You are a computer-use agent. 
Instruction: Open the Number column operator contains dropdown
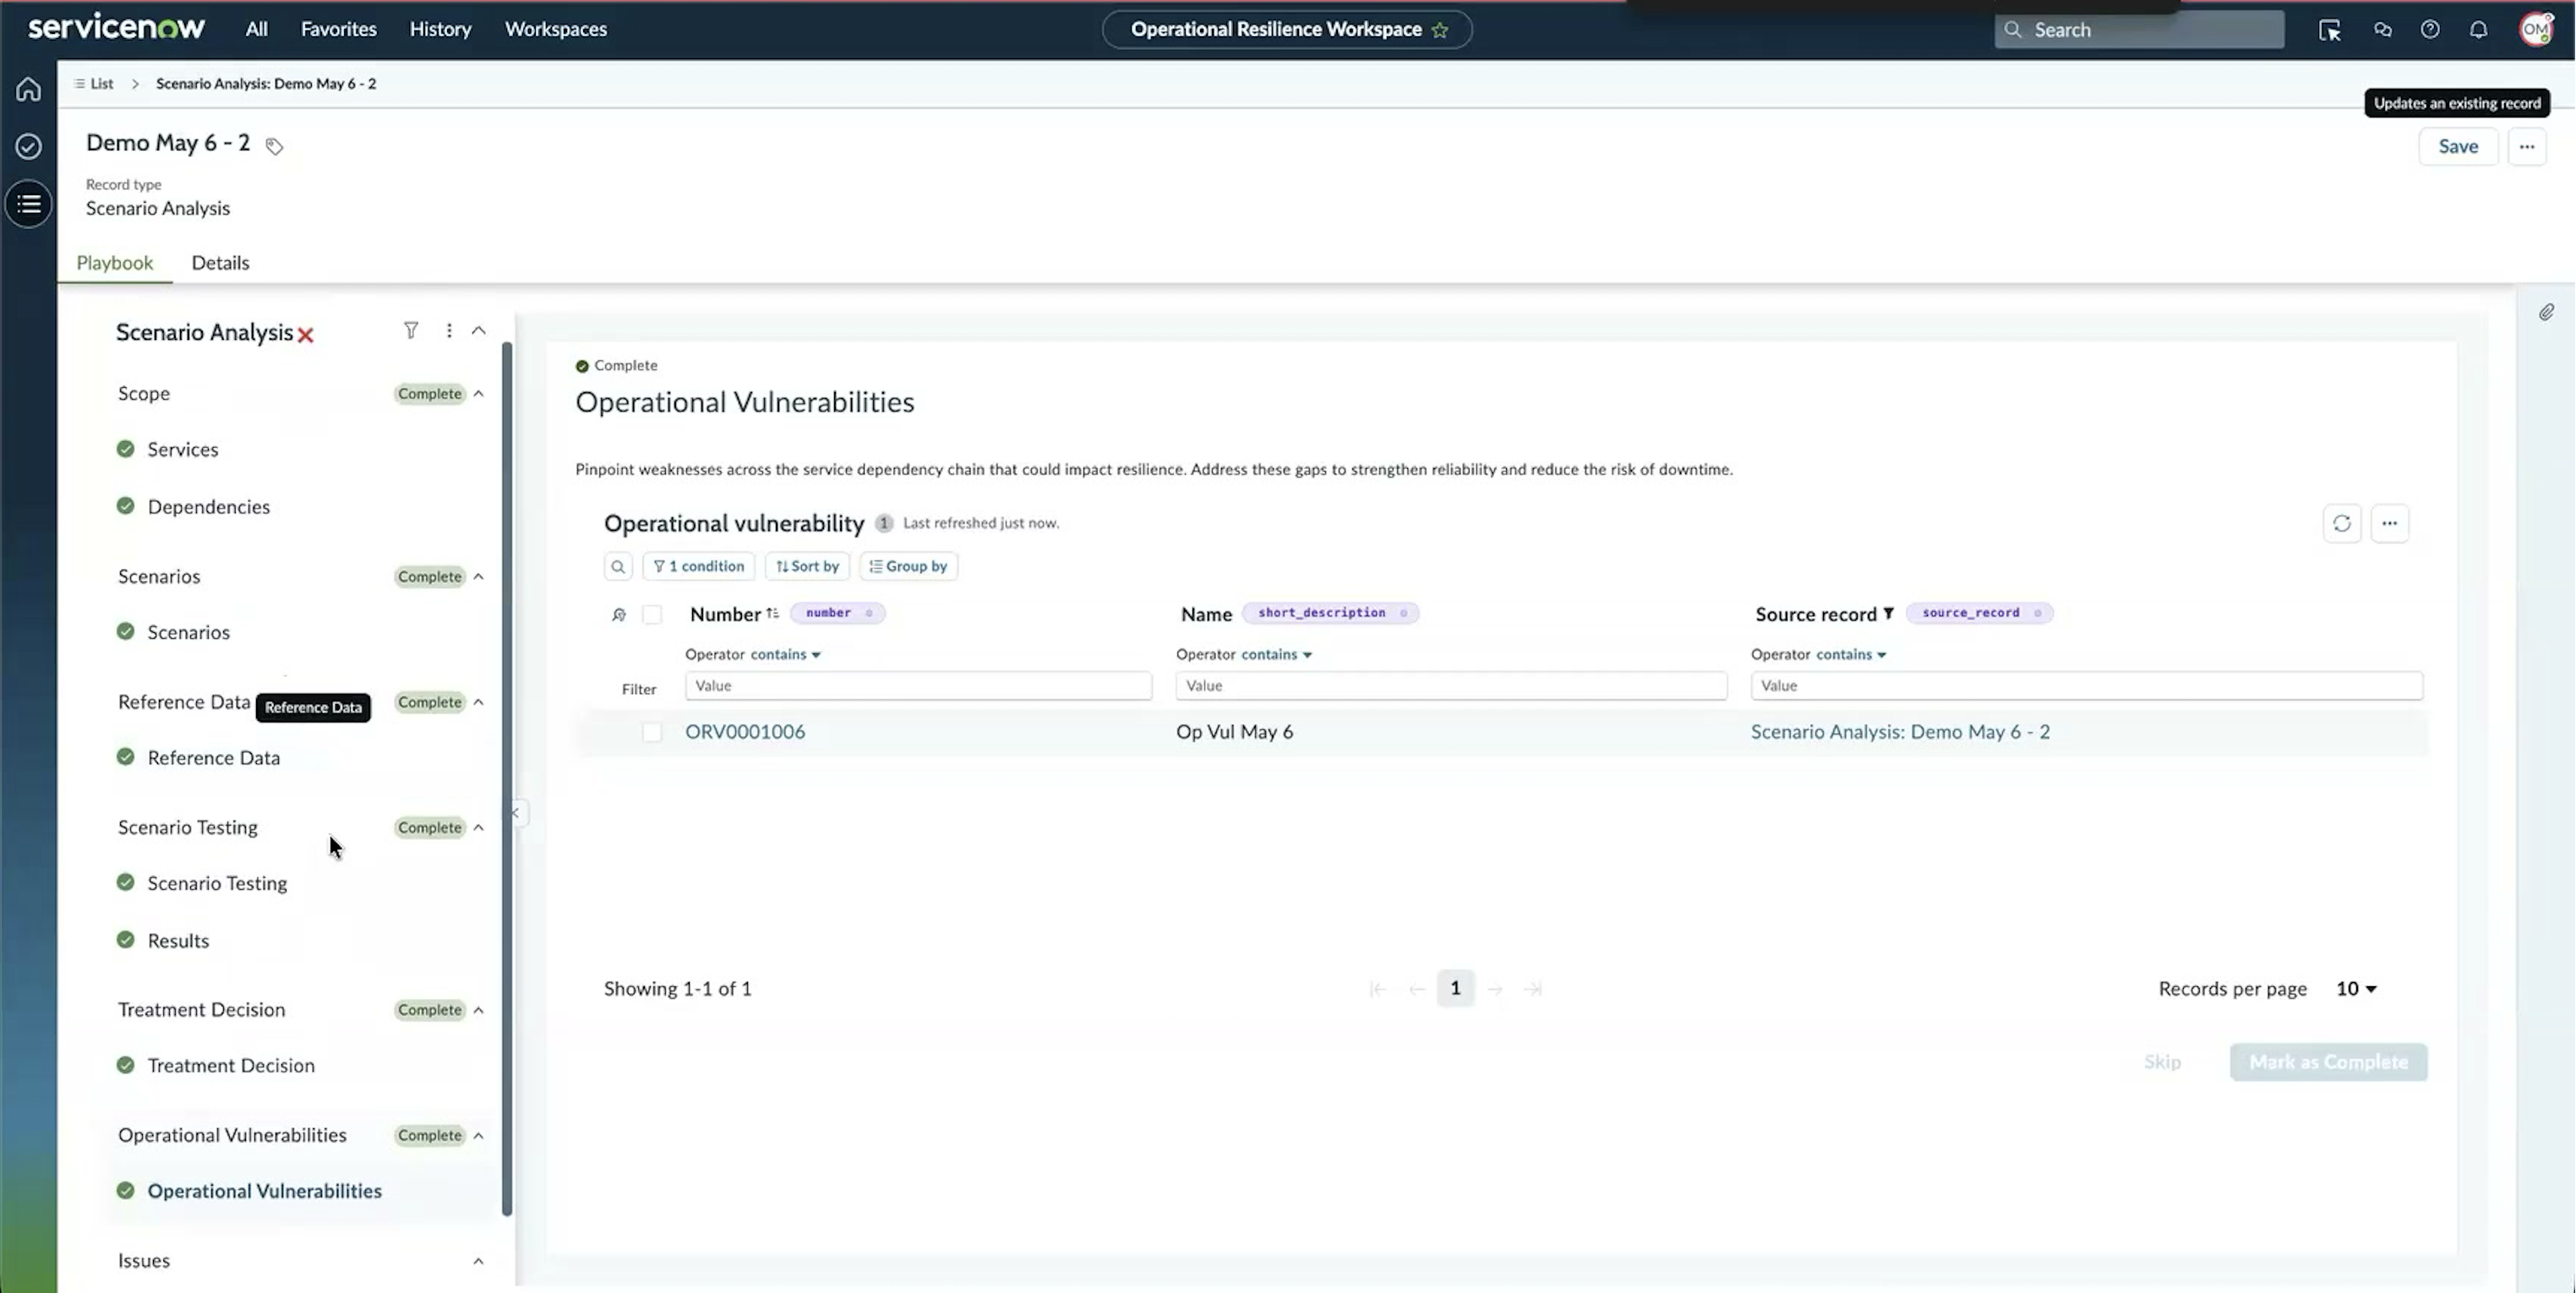coord(786,654)
